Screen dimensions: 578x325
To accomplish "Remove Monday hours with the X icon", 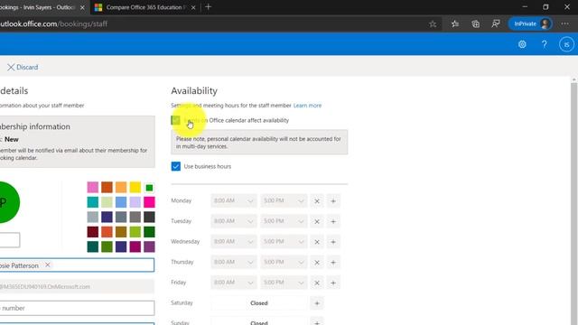I will pos(317,201).
